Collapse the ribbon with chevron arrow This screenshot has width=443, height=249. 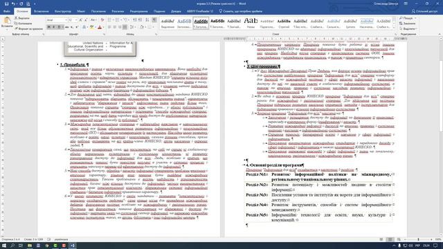[x=440, y=34]
